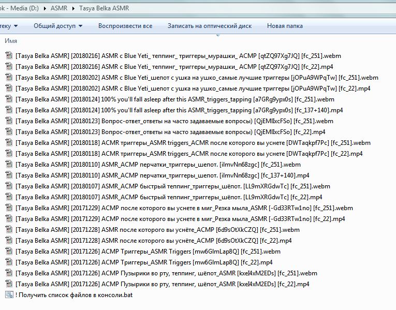Select file name ending [DWTaqkpf7Pc] [fc_251].webm

(x=193, y=143)
